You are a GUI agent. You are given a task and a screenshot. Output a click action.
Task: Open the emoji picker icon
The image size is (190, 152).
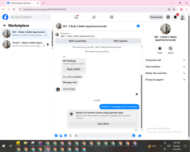click(134, 136)
